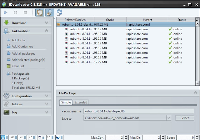Toggle the reconnect/search check toolbar button
Viewport: 200px width, 140px height.
[50, 12]
